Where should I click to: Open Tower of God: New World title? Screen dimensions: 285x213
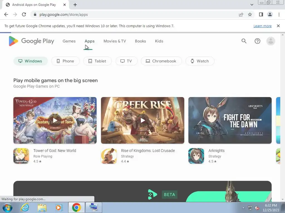(x=55, y=151)
